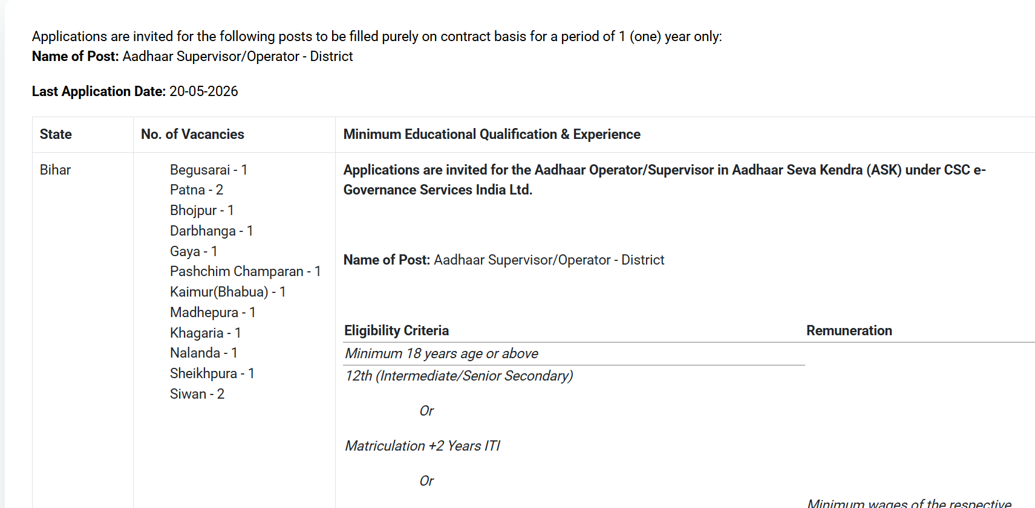The width and height of the screenshot is (1035, 508).
Task: Select the Nalanda - 1 vacancy entry
Action: click(x=204, y=353)
